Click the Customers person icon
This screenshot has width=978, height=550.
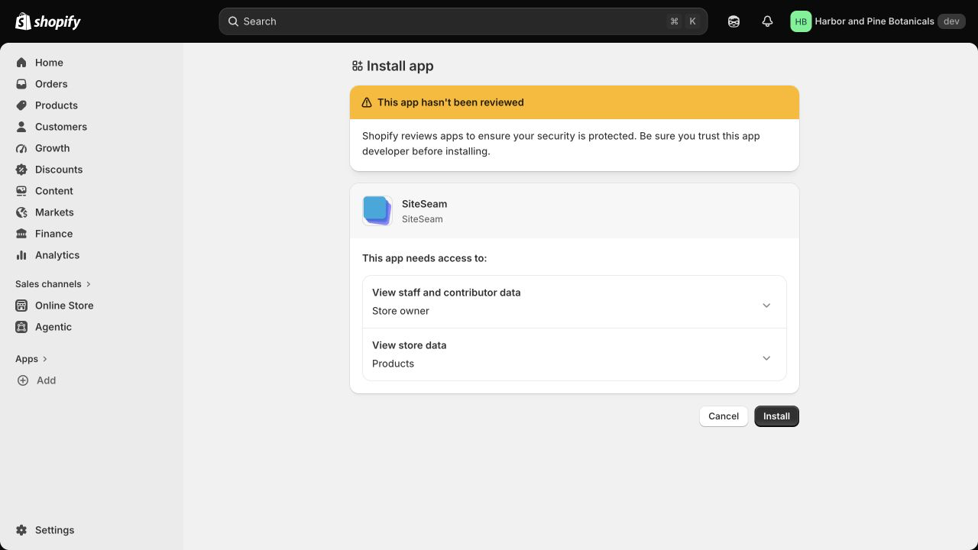21,127
